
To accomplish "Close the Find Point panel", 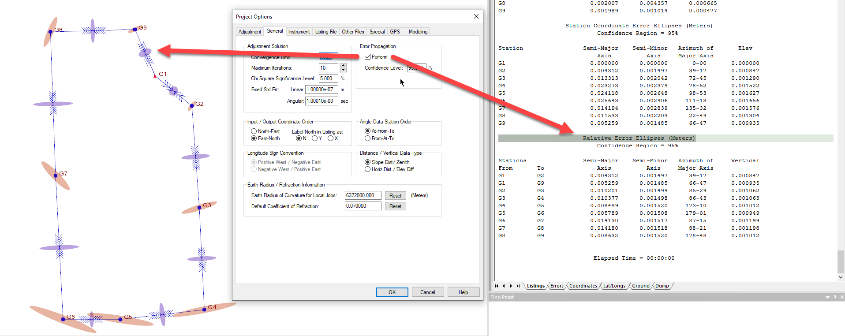I will (x=842, y=297).
